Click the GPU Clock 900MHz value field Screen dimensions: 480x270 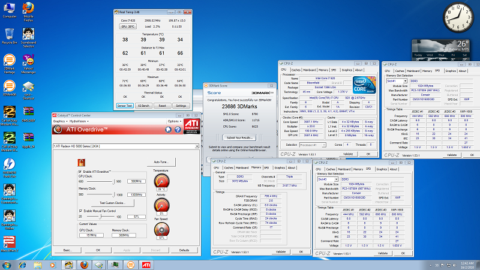pyautogui.click(x=137, y=181)
